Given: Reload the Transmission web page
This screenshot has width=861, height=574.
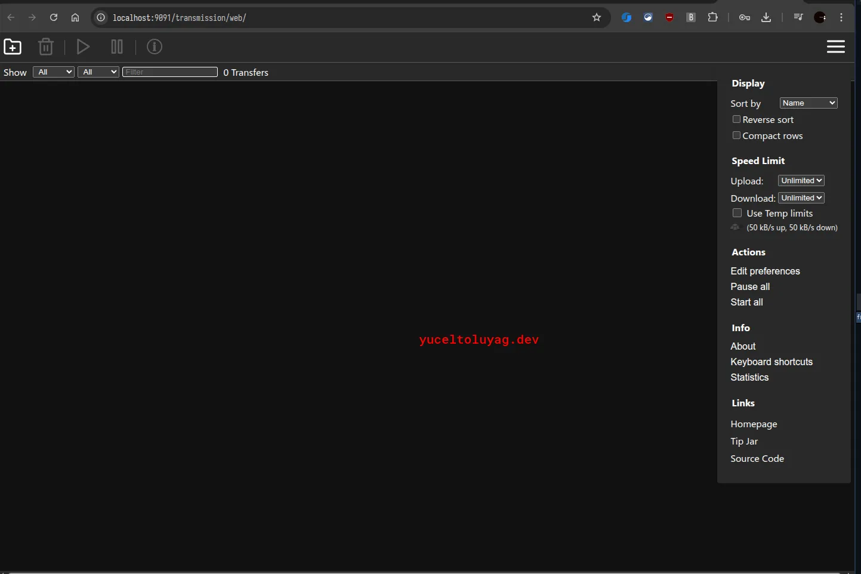Looking at the screenshot, I should point(54,17).
